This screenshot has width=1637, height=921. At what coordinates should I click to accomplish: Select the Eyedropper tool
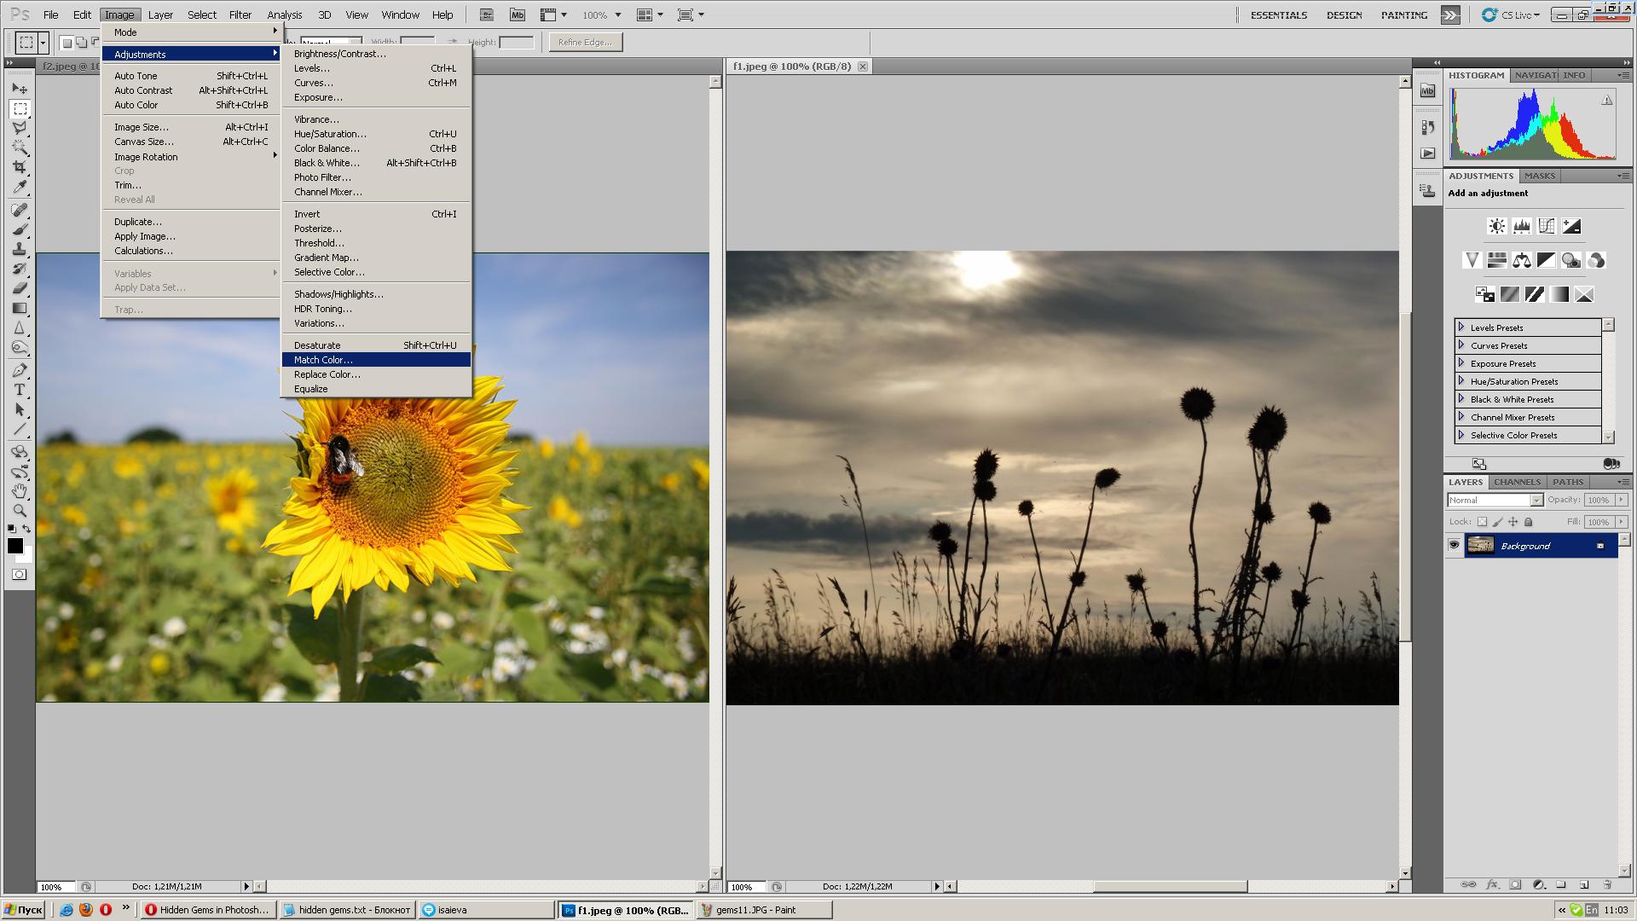(20, 188)
